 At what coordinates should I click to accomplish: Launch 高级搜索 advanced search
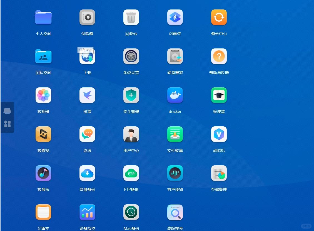[x=175, y=212]
